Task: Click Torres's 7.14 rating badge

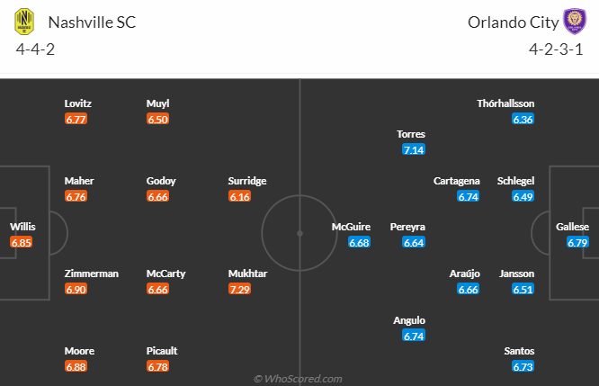Action: point(414,149)
